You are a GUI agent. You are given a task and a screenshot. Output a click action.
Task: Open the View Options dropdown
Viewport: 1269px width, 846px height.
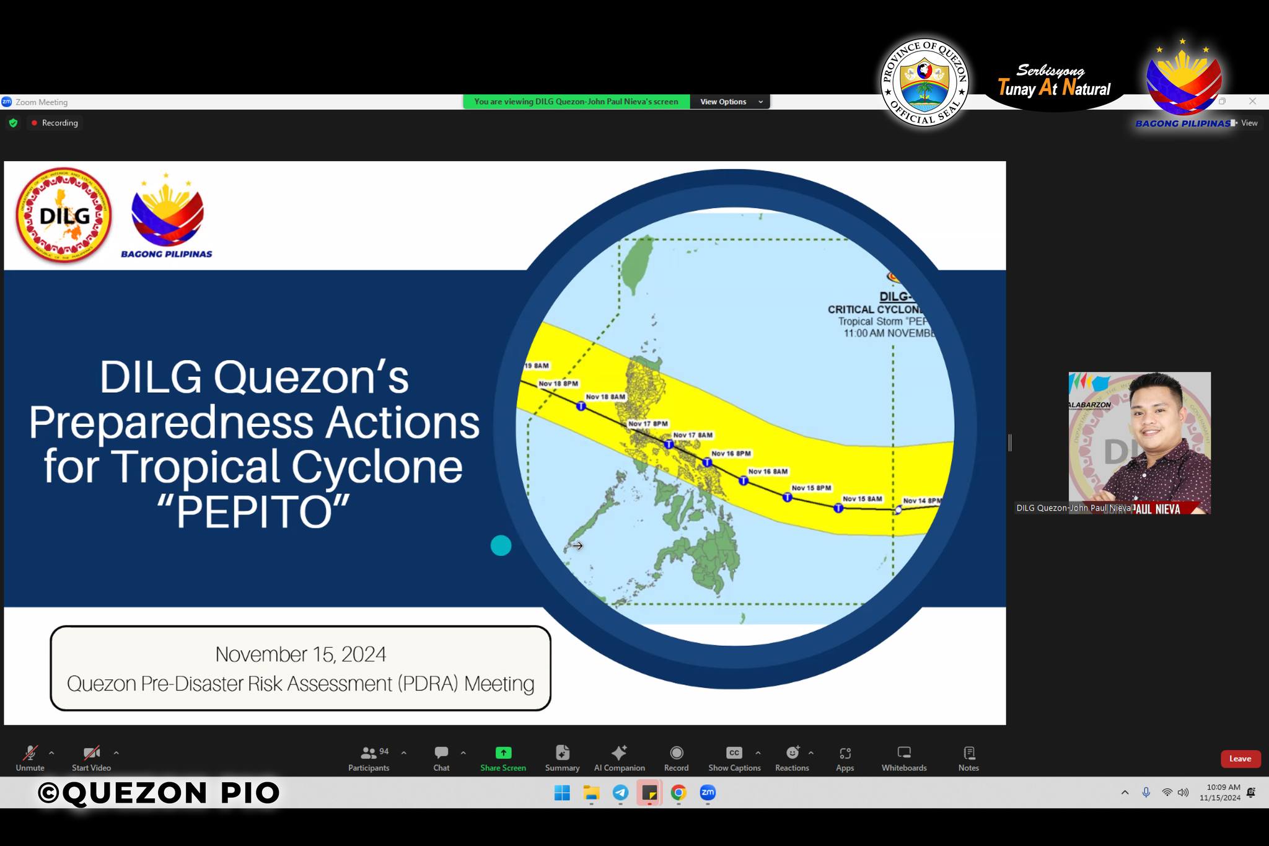(x=730, y=102)
